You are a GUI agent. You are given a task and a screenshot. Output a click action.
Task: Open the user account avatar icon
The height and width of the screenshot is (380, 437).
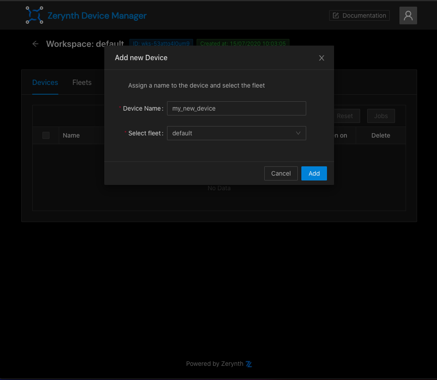(x=408, y=15)
